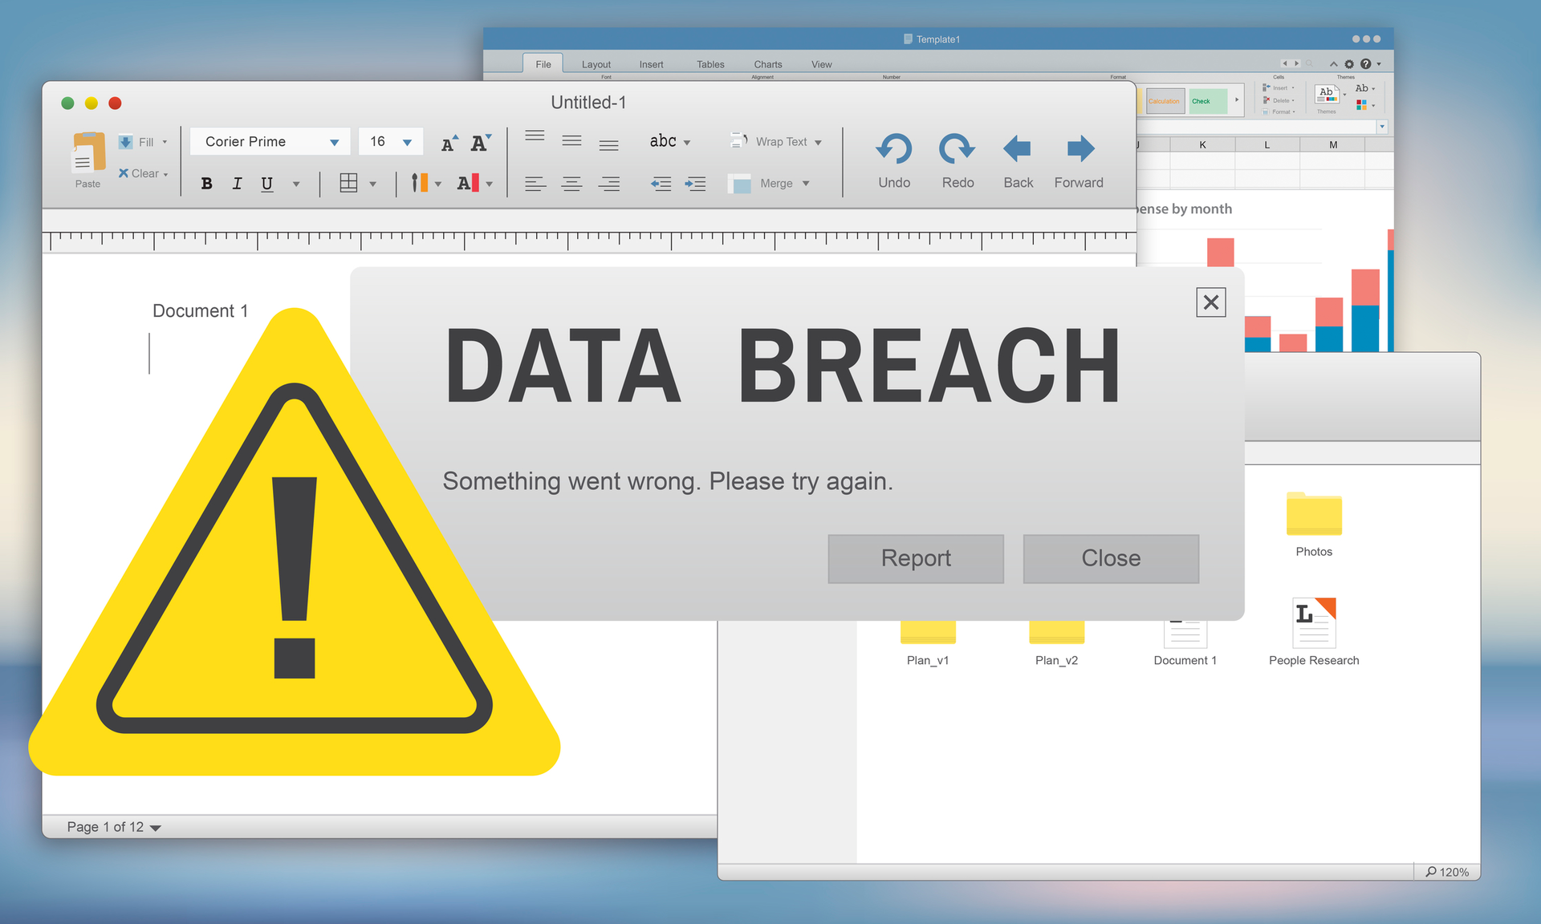Image resolution: width=1541 pixels, height=924 pixels.
Task: Select the Calculation cell style
Action: (1165, 101)
